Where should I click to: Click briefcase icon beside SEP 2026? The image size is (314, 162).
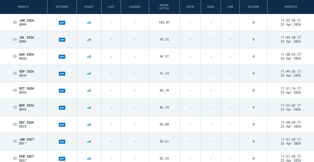tap(15, 74)
